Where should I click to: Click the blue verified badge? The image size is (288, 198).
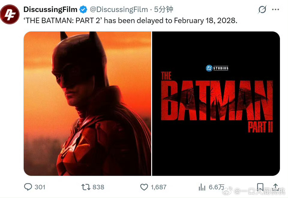pos(83,9)
